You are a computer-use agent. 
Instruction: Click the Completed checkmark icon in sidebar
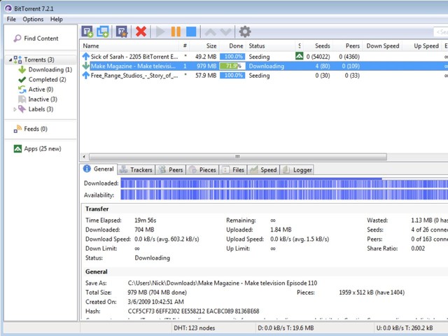[x=22, y=79]
